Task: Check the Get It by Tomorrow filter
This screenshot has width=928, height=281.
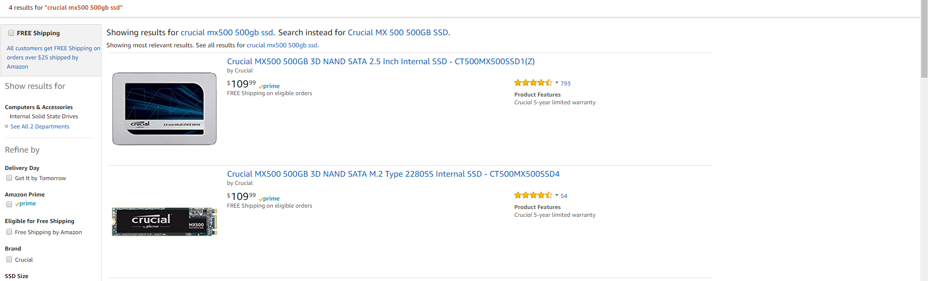Action: tap(9, 178)
